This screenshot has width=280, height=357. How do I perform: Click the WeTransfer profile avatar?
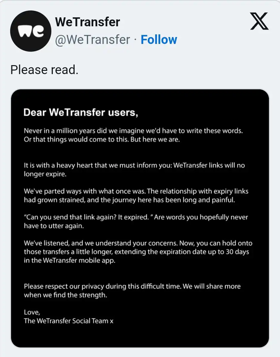[31, 31]
